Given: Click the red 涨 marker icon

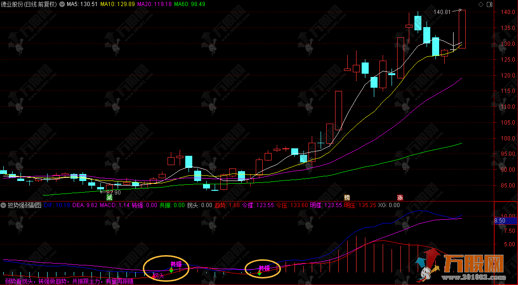Looking at the screenshot, I should click(400, 197).
